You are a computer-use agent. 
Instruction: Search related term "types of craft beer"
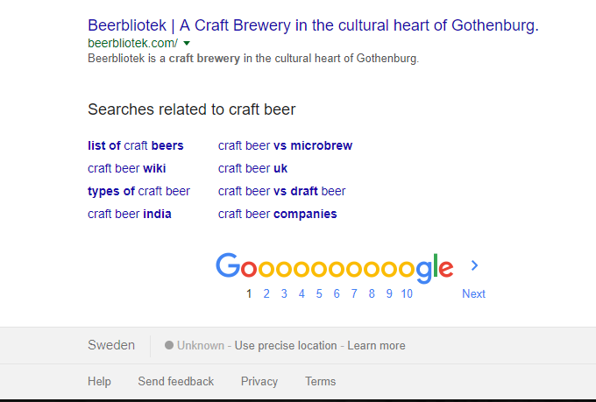pyautogui.click(x=138, y=191)
